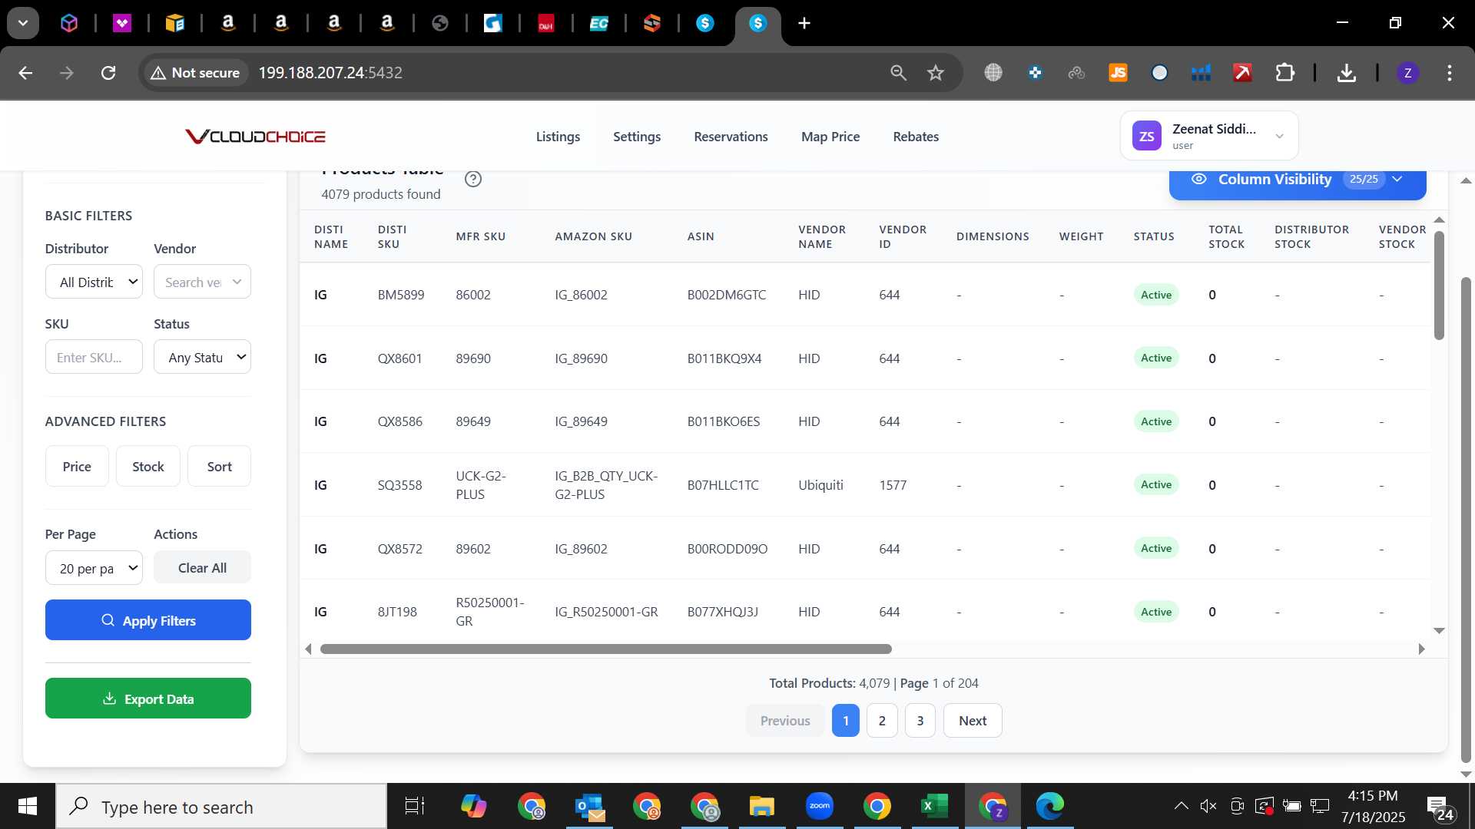Reload the page

108,73
